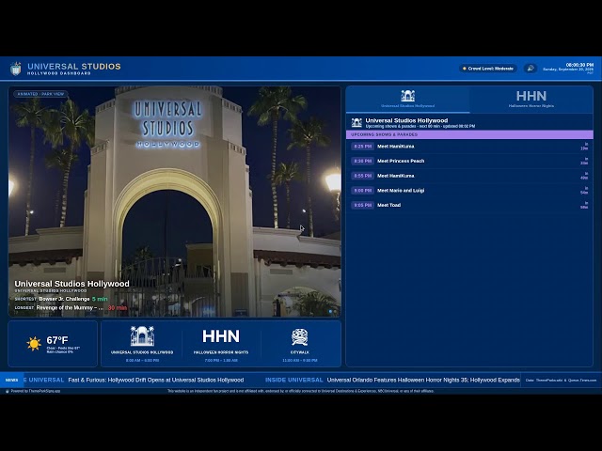Click the arch icon beside the shows panel title
Screen dimensions: 602x451
pyautogui.click(x=356, y=123)
